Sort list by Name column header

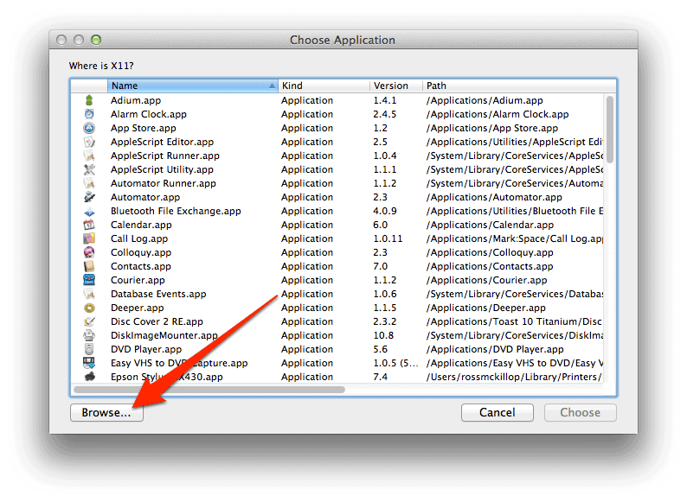[x=190, y=86]
